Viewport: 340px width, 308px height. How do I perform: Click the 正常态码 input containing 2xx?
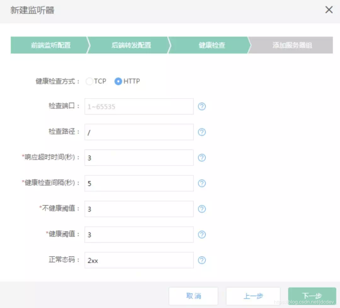139,260
